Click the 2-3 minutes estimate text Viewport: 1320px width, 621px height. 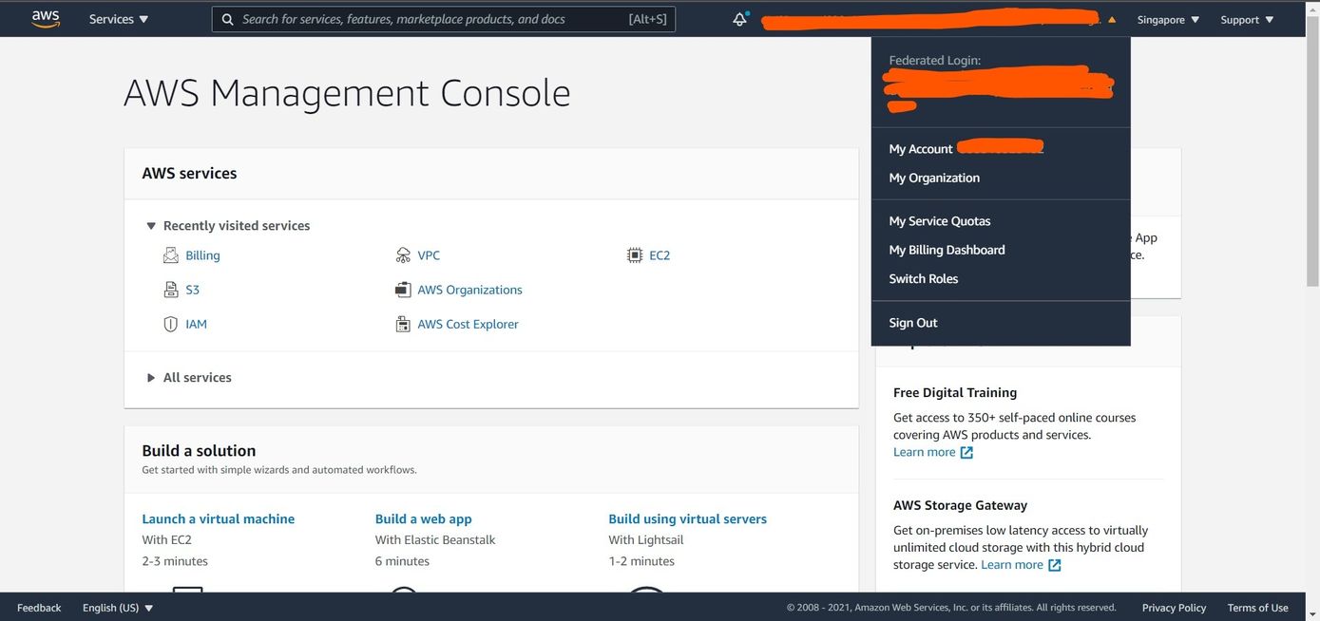(175, 561)
